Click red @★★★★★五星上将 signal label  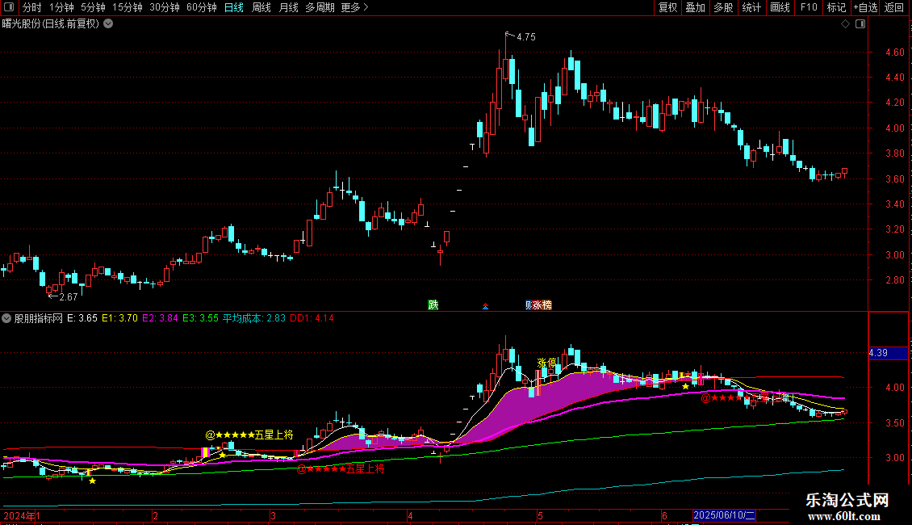tap(341, 468)
